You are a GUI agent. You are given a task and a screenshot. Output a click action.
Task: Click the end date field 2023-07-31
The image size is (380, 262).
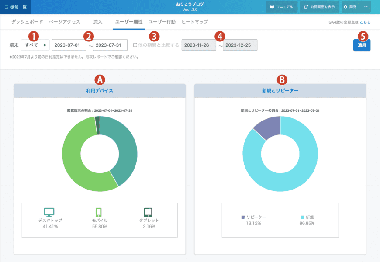110,45
